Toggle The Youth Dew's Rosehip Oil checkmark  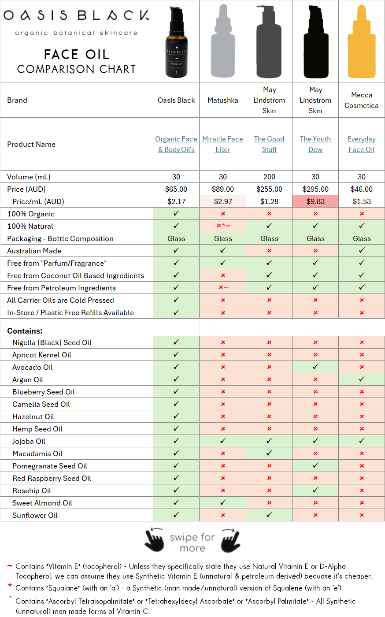tap(315, 491)
